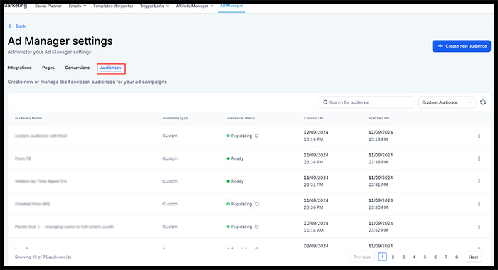The width and height of the screenshot is (498, 270).
Task: Go to page 1 of pagination
Action: [x=383, y=256]
